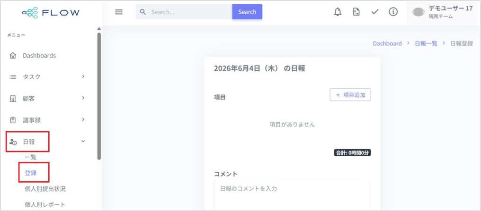Select 一覧 under 日報 menu
The width and height of the screenshot is (481, 211).
[31, 158]
